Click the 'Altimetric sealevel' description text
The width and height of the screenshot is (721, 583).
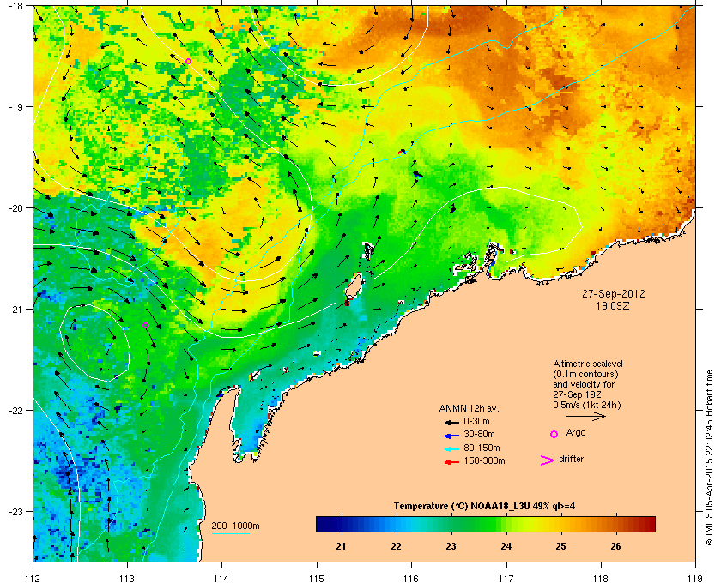point(588,364)
